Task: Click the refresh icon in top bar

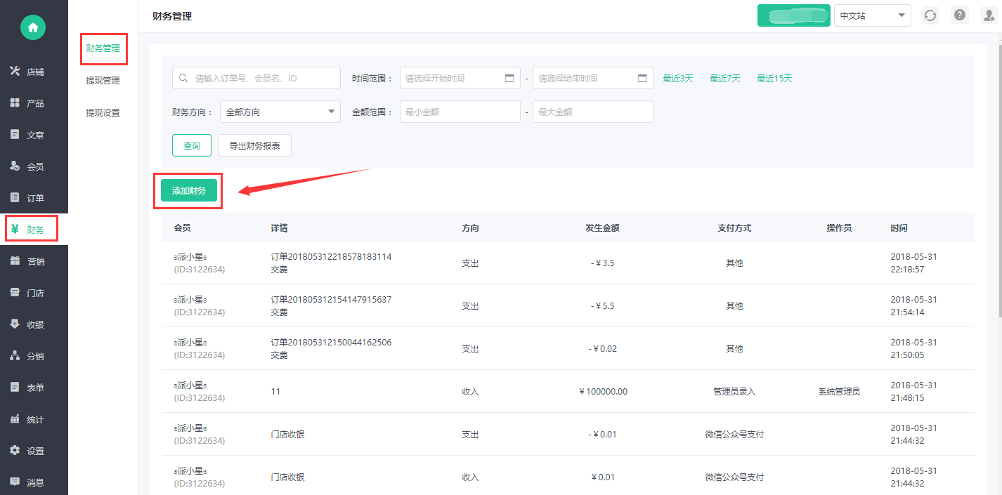Action: [930, 15]
